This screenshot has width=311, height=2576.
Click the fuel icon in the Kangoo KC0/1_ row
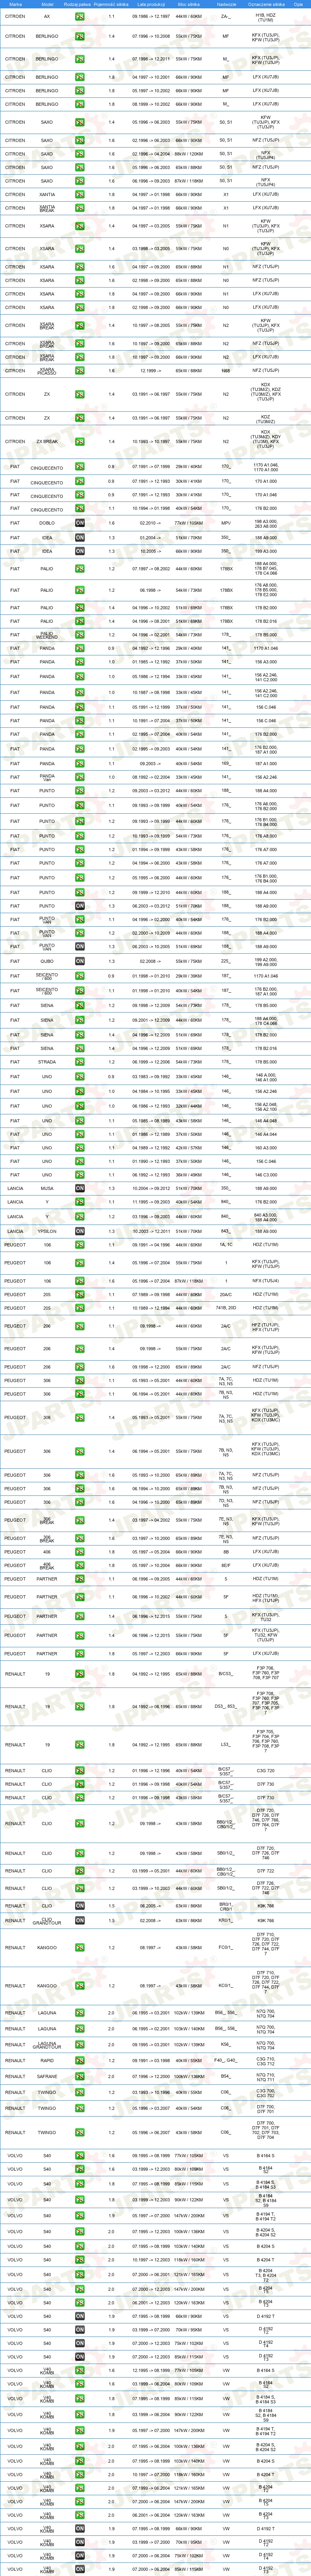(79, 1986)
